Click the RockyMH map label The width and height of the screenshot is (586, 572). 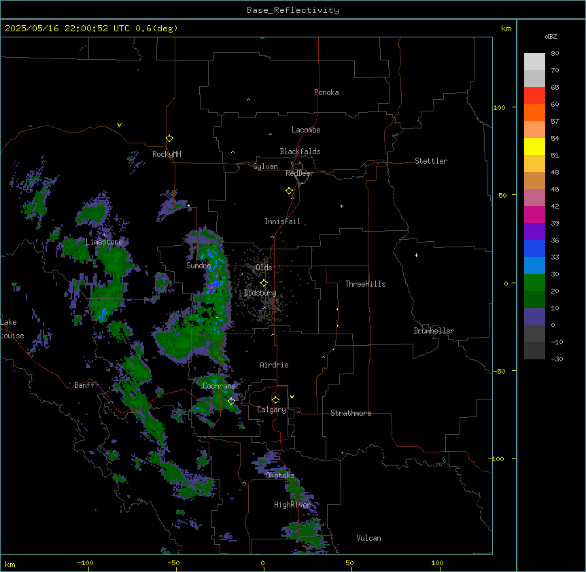coord(167,154)
